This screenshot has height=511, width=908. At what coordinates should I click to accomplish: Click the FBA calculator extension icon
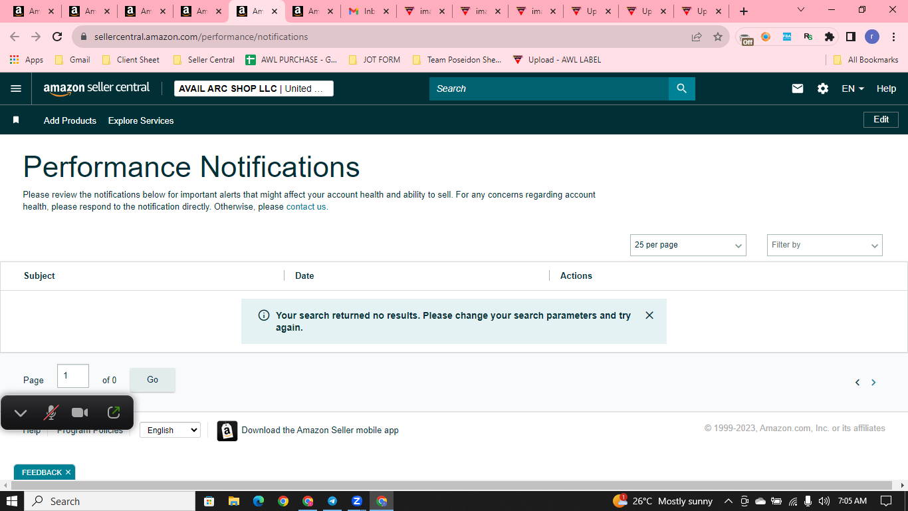[787, 37]
